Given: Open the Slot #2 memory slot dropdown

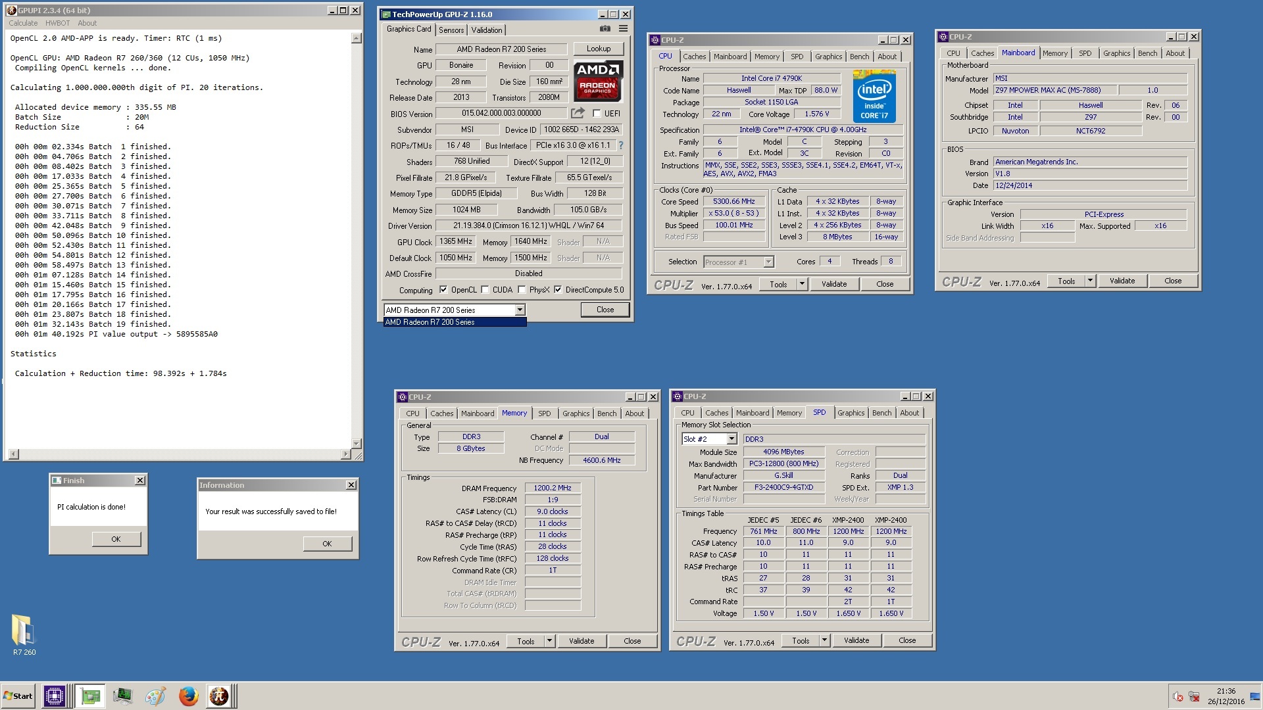Looking at the screenshot, I should pyautogui.click(x=731, y=438).
